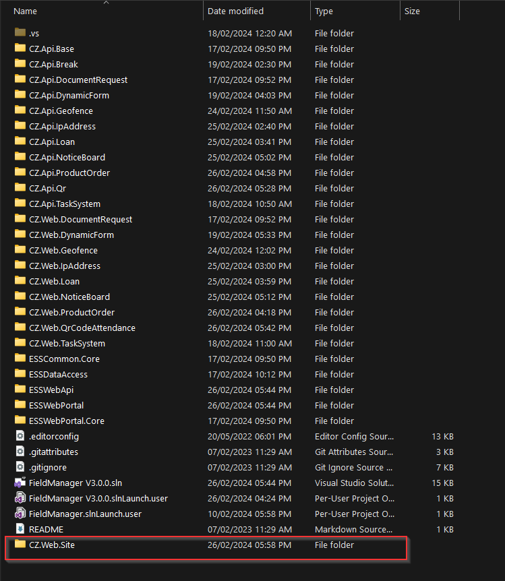Image resolution: width=505 pixels, height=581 pixels.
Task: Click date 24/02/2024 11:50 AM of CZ.Api.Geofence
Action: (x=249, y=111)
